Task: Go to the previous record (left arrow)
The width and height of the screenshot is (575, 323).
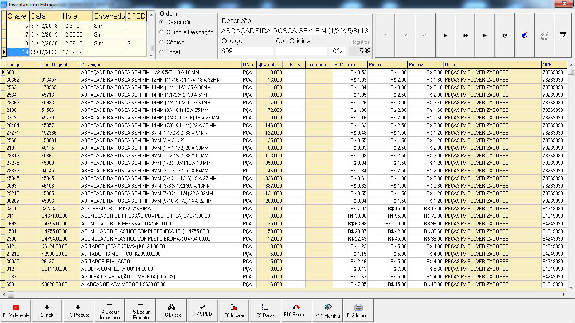Action: (425, 36)
